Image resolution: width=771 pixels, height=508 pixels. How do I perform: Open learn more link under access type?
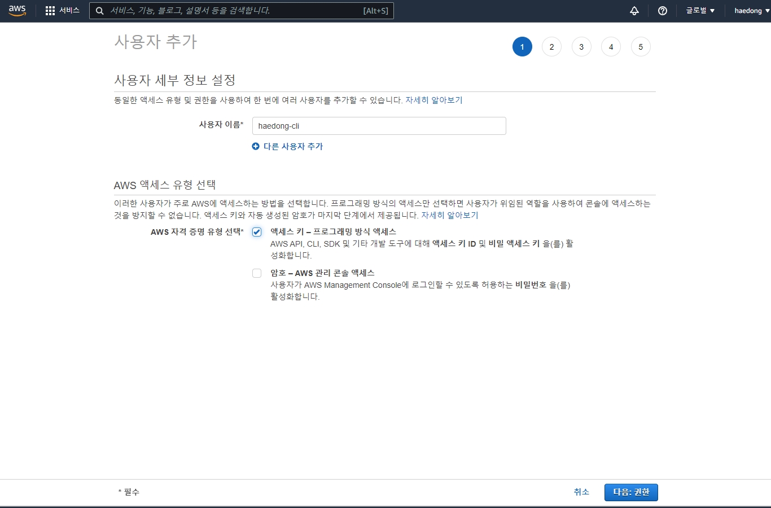449,215
